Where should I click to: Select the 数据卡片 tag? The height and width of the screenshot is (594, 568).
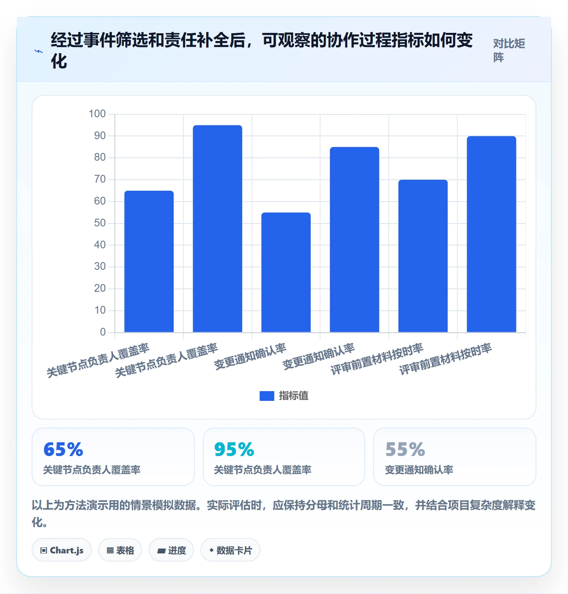click(x=230, y=550)
